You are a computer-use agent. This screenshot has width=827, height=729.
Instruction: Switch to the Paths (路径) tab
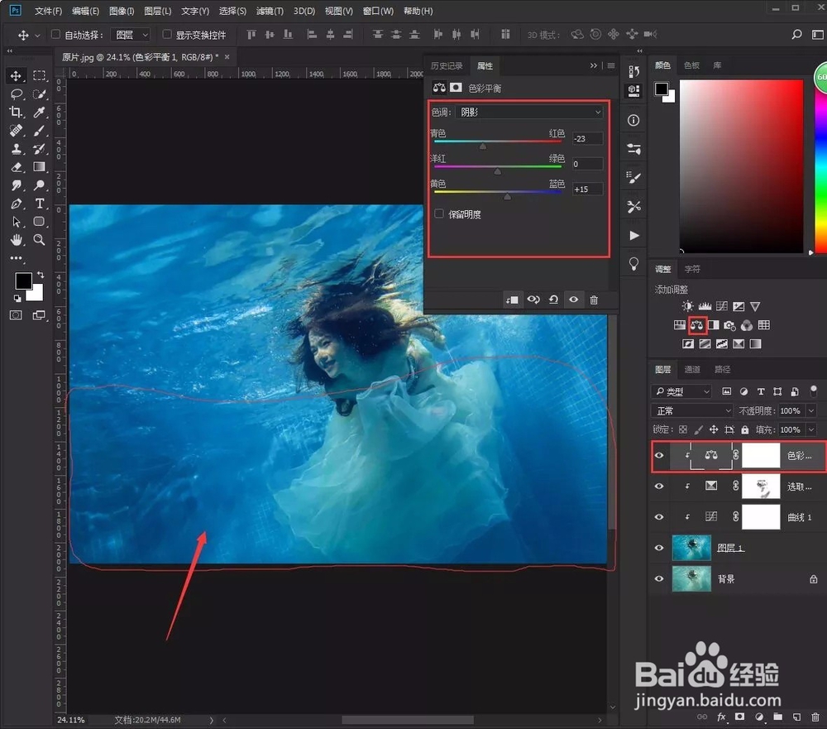click(x=722, y=370)
